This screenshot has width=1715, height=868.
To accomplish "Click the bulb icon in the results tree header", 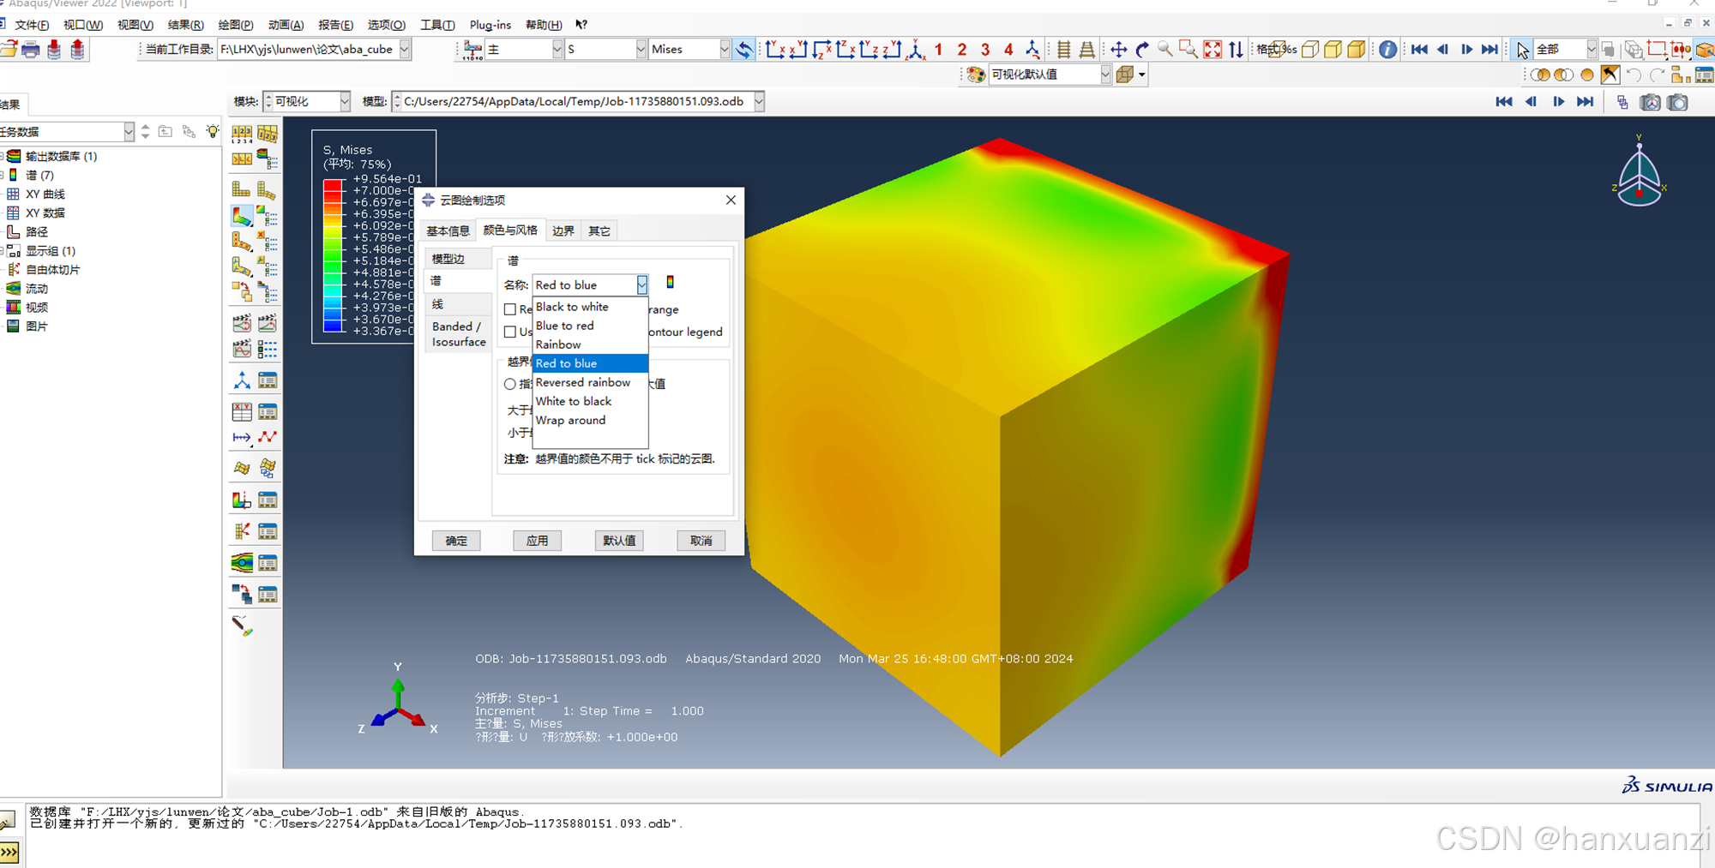I will tap(213, 131).
